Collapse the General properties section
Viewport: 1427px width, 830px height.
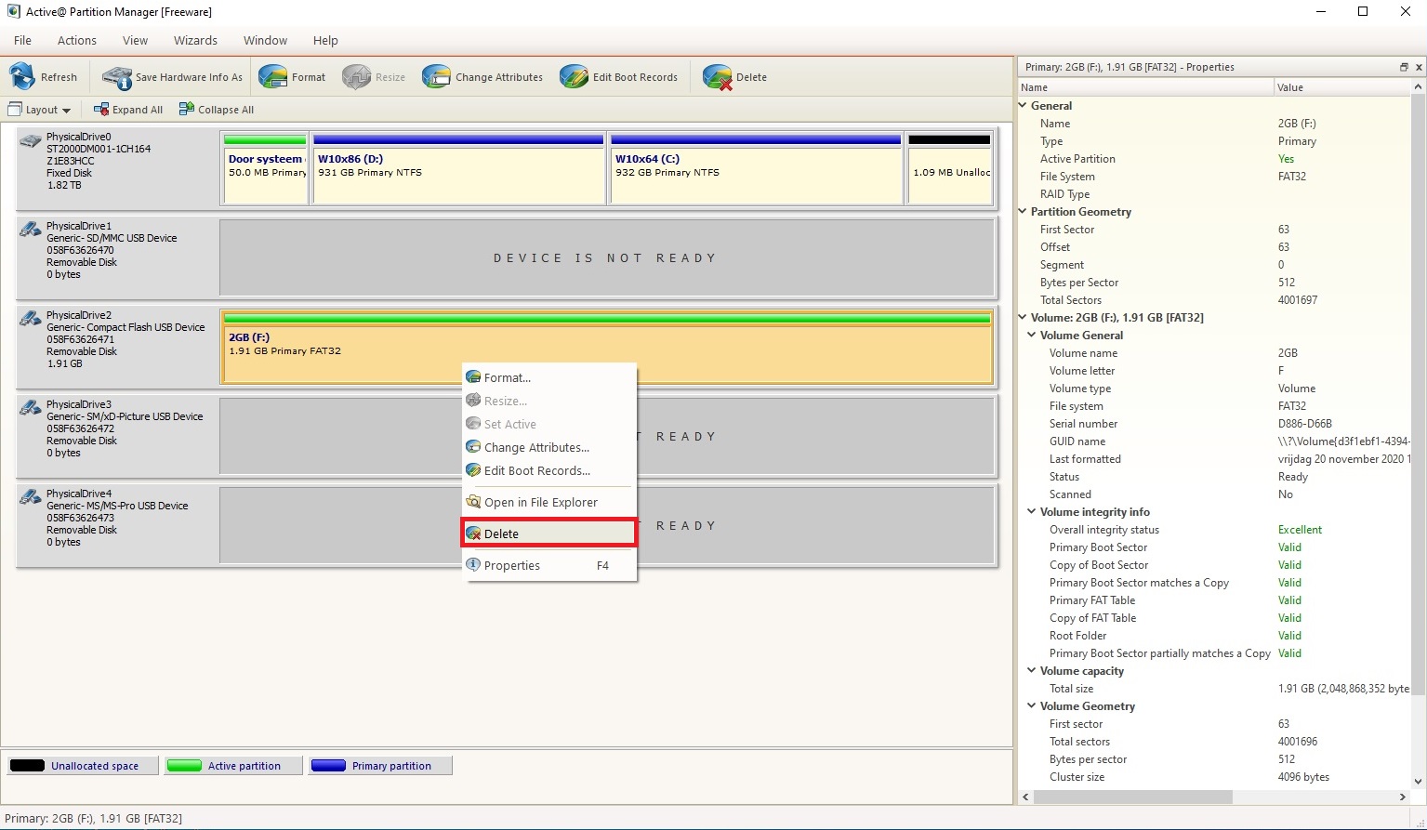(1023, 106)
